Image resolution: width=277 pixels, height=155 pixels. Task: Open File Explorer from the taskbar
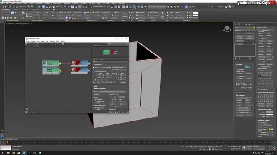pos(8,153)
